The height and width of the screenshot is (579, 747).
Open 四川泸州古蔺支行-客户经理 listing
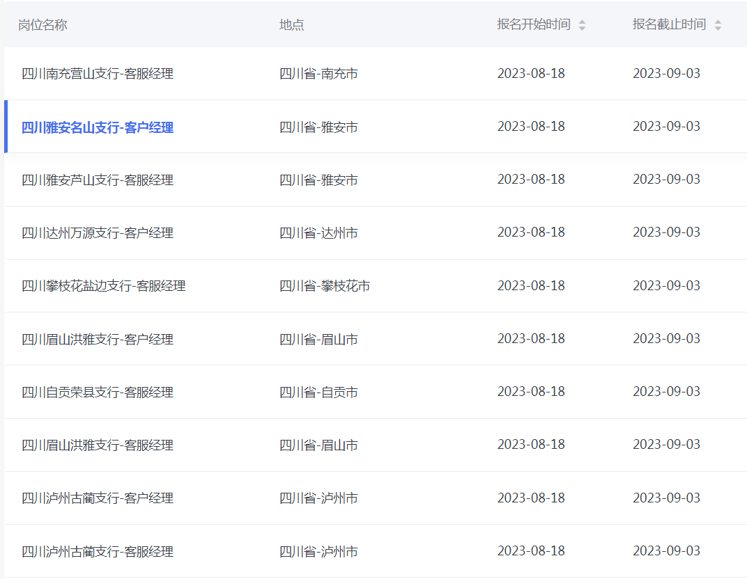pyautogui.click(x=98, y=498)
